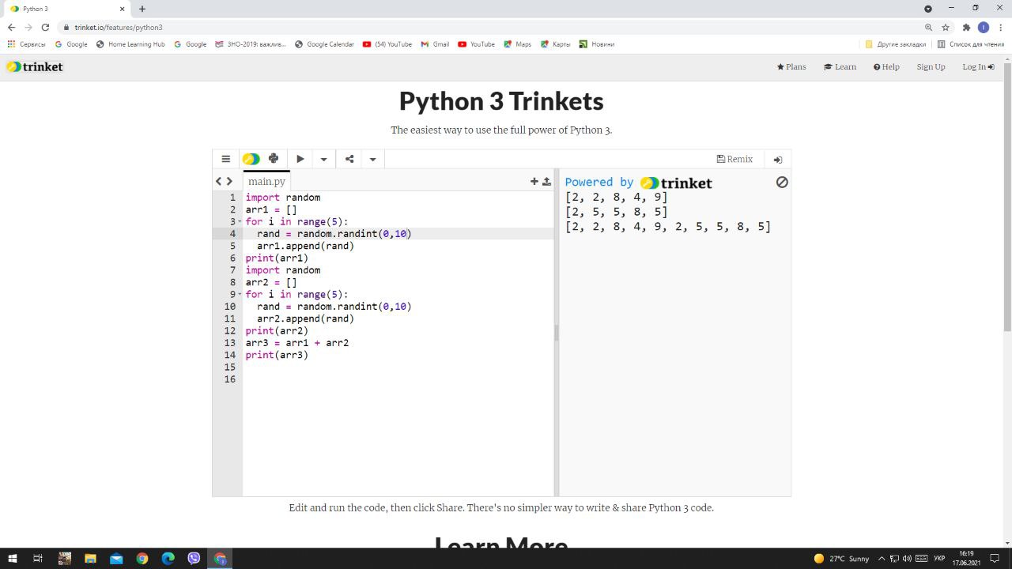Open the browser extensions puzzle icon
Viewport: 1012px width, 569px height.
tap(966, 27)
